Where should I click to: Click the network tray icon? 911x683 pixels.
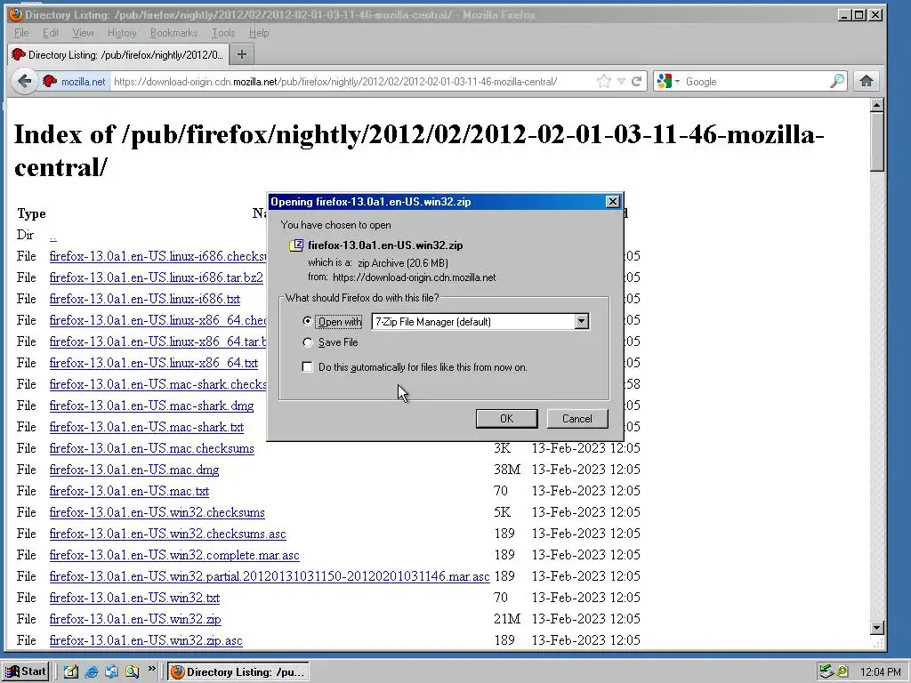pos(826,672)
